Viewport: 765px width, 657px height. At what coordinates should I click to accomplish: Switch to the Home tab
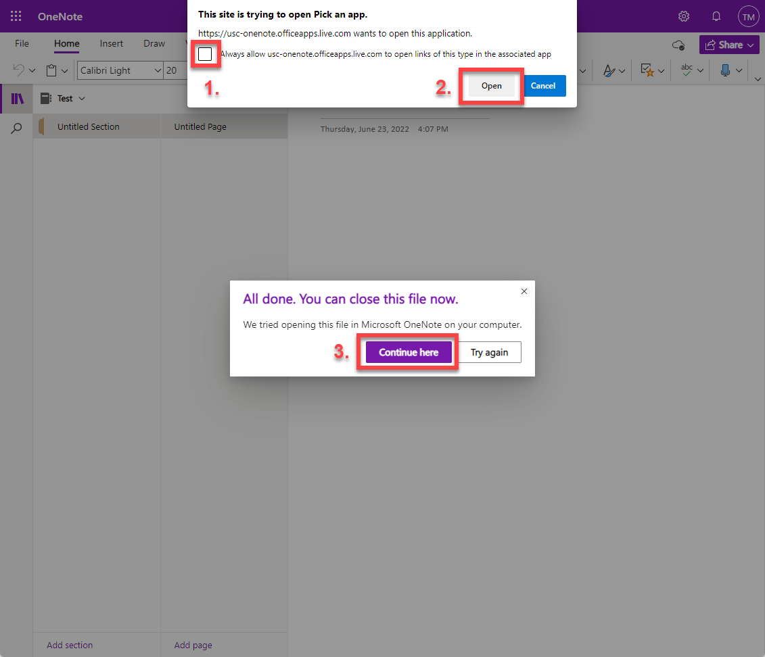(x=67, y=43)
